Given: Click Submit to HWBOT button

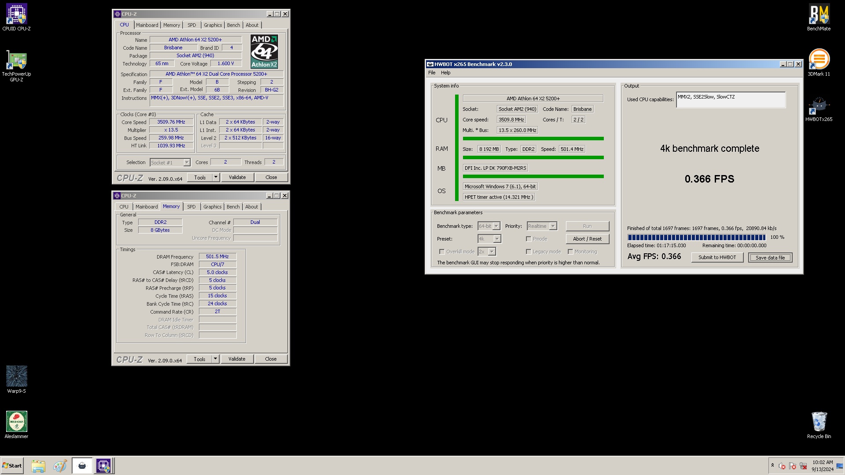Looking at the screenshot, I should click(x=717, y=258).
